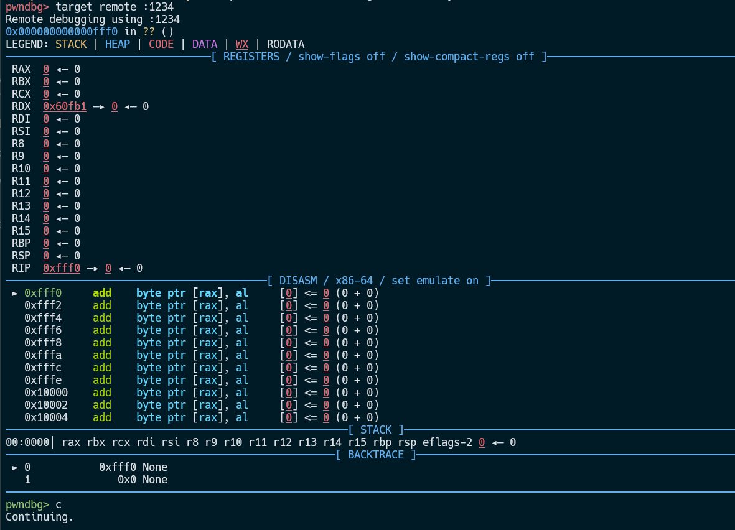Select the STACK label in the legend
This screenshot has width=735, height=530.
pyautogui.click(x=71, y=44)
